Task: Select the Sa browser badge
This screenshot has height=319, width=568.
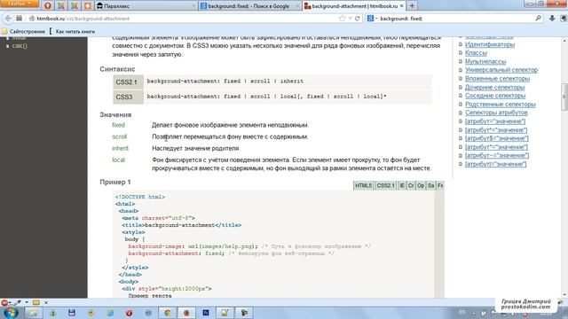Action: 430,185
